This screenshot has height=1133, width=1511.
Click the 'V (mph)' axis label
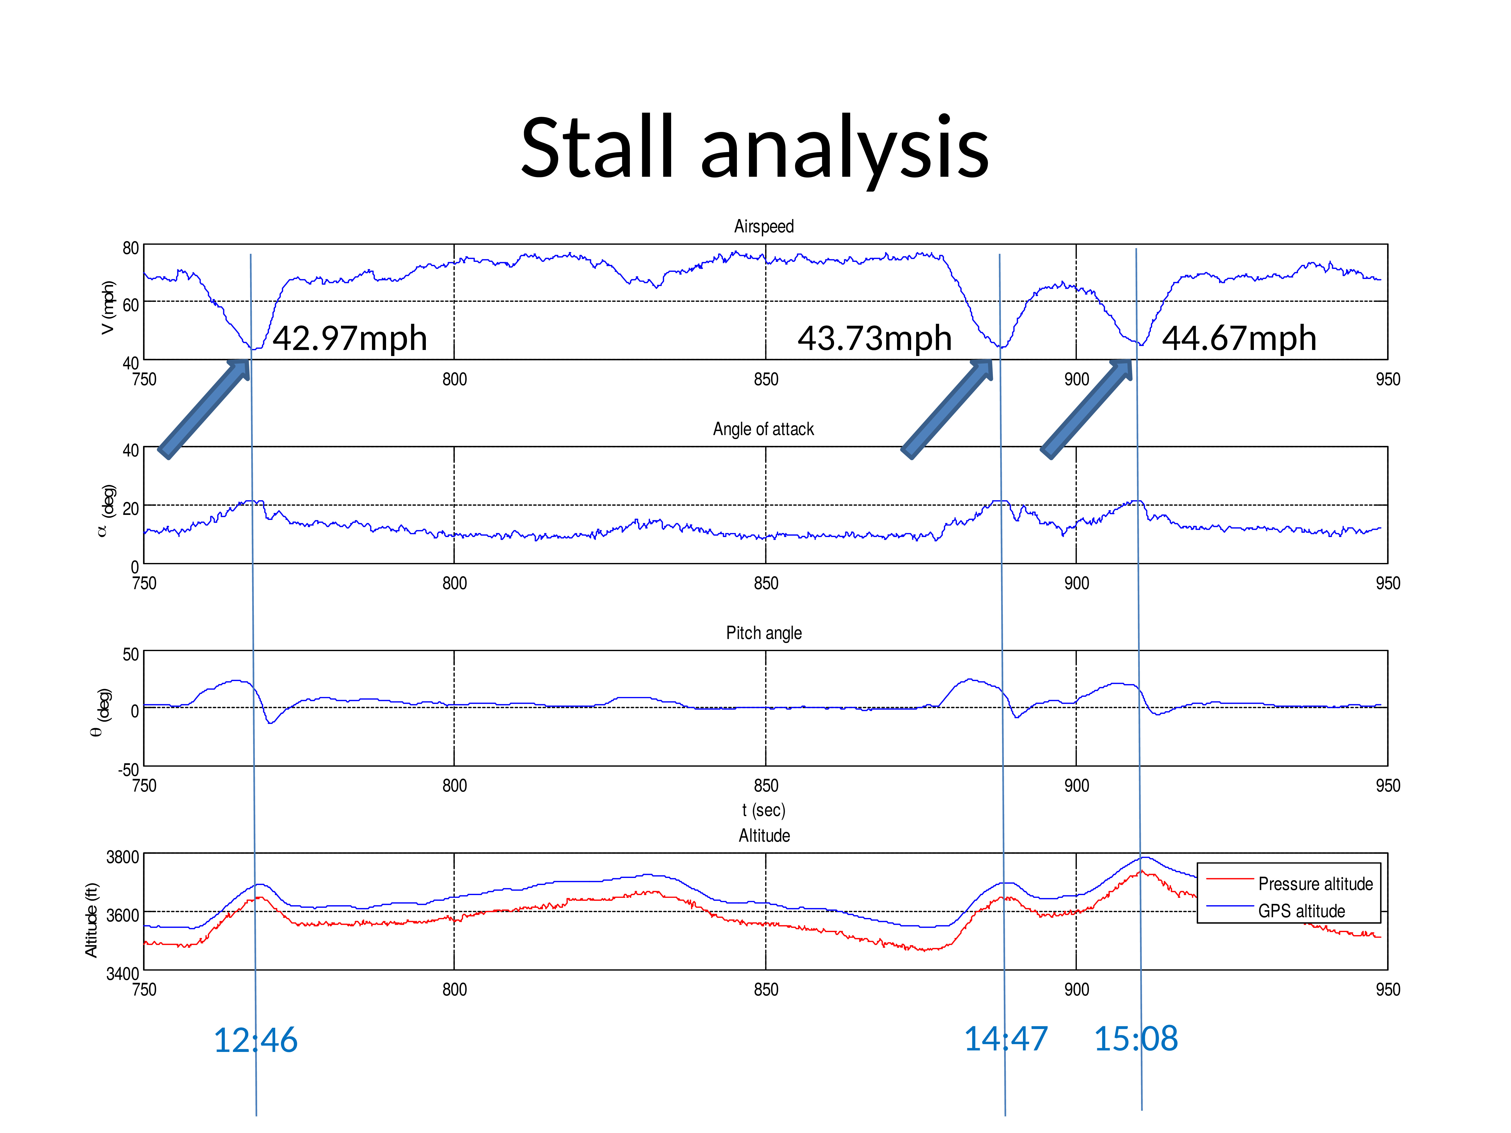[x=108, y=307]
